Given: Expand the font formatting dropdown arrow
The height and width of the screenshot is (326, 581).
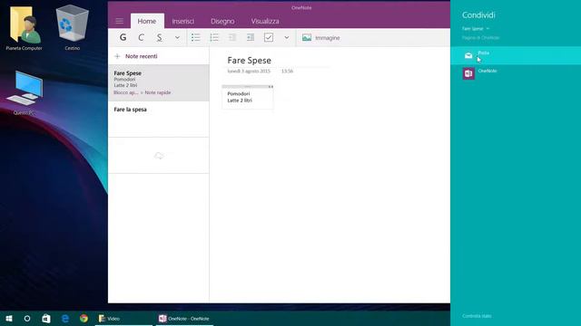Looking at the screenshot, I should coord(177,37).
